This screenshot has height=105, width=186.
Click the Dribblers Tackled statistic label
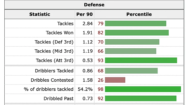click(x=54, y=71)
